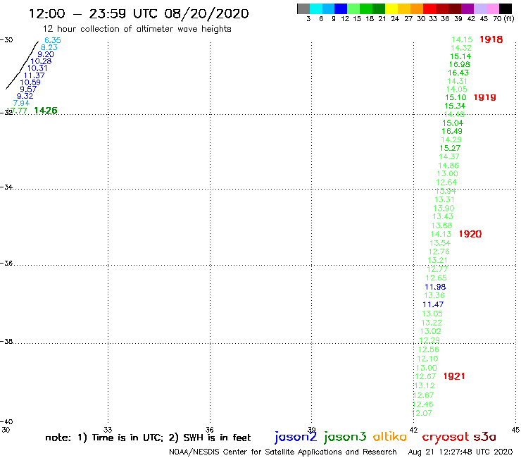Click the 14.15 value at track top
This screenshot has height=458, width=521.
[462, 39]
